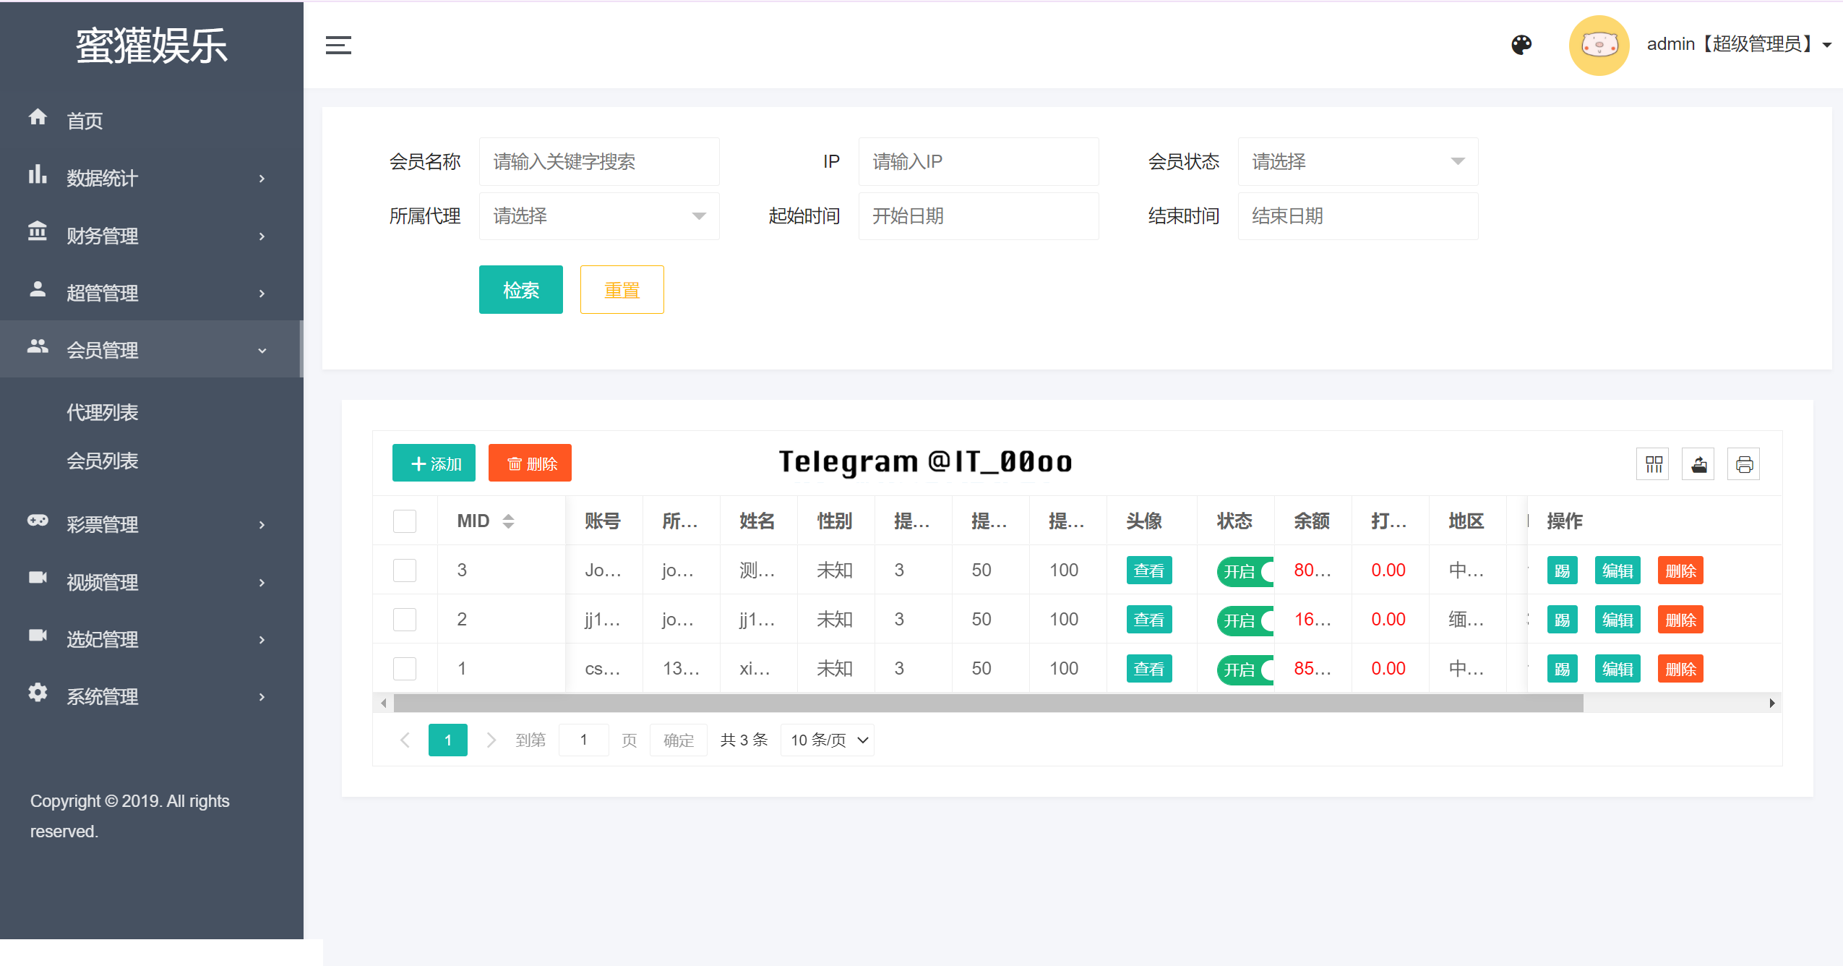Expand the 超管管理 menu chevron
The width and height of the screenshot is (1843, 966).
click(x=262, y=294)
